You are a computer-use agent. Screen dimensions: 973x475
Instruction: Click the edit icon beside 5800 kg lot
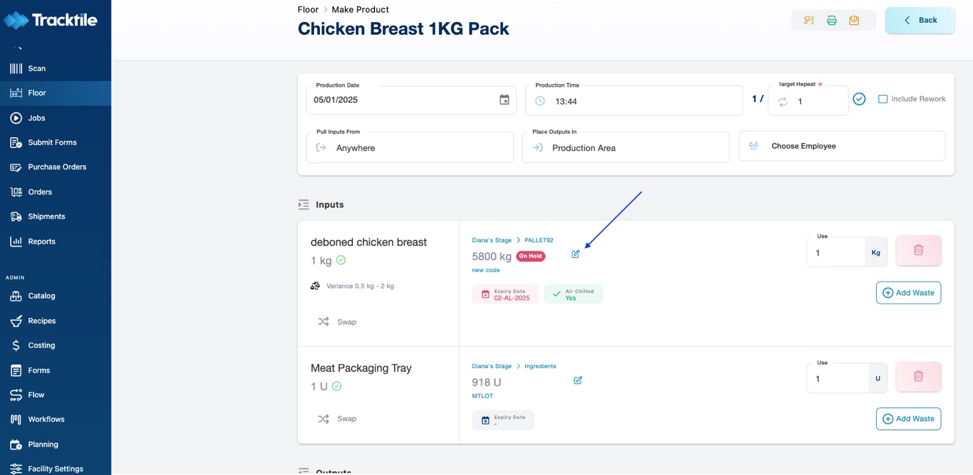click(x=576, y=254)
